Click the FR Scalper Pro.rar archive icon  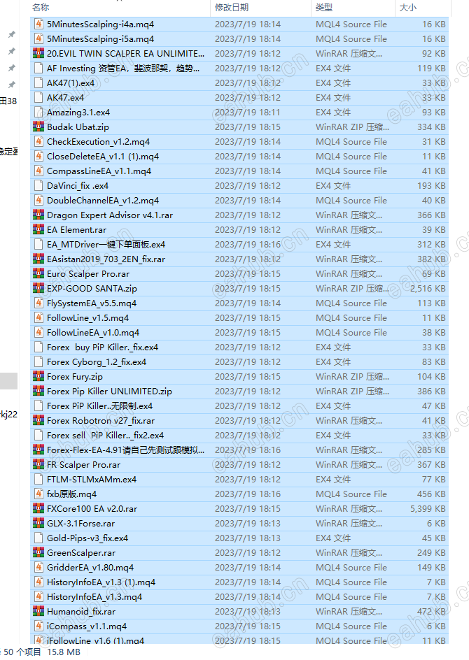click(38, 465)
